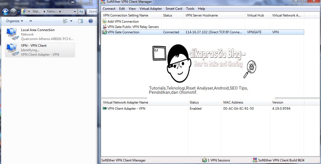Screen dimensions: 321x164
Task: Sort by Virtual Network Adapter column
Action: [x=287, y=15]
